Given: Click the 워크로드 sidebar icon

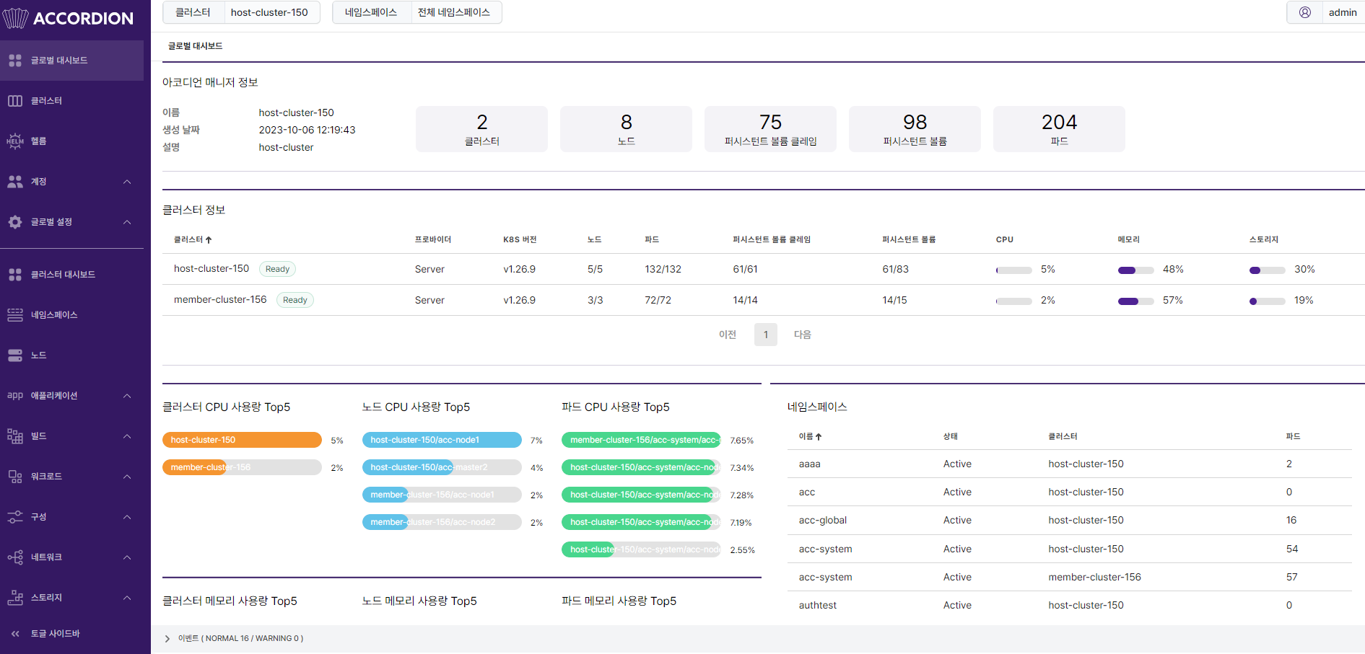Looking at the screenshot, I should (x=15, y=477).
